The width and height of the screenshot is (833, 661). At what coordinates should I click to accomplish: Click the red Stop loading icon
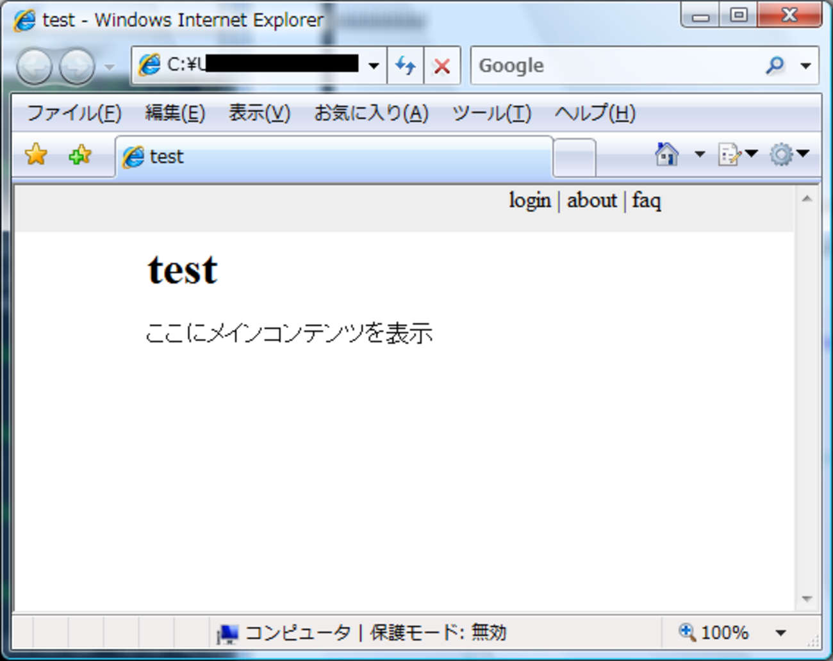tap(442, 65)
